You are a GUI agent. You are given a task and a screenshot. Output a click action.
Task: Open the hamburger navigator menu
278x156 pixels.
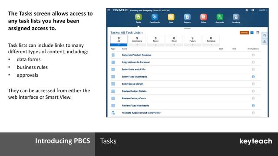[x=109, y=10]
